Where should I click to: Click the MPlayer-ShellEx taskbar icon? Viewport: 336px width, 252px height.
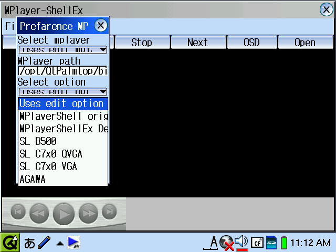pos(73,243)
